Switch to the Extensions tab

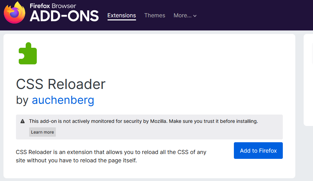click(121, 16)
